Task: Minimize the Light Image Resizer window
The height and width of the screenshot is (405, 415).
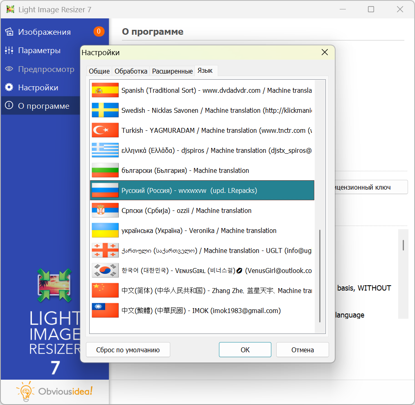Action: pos(343,9)
